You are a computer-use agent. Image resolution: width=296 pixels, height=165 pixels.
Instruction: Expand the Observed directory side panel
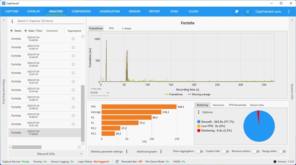pos(4,20)
